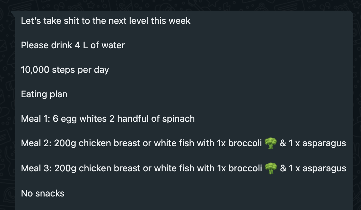Click the Meal 1 egg whites line
This screenshot has height=210, width=361.
108,119
